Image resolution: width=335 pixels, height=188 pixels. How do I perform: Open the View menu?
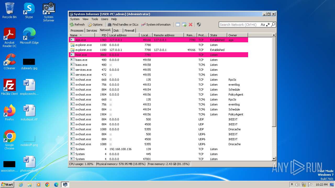(85, 19)
